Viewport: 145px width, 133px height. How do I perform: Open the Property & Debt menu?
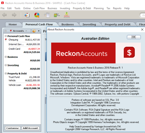[x=82, y=8]
